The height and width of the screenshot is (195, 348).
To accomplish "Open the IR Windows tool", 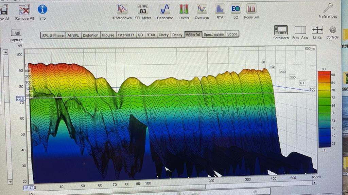I will coord(122,9).
